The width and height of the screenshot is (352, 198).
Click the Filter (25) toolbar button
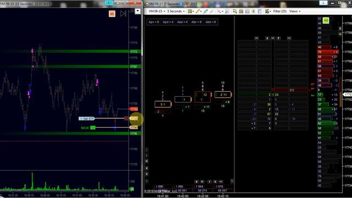[280, 11]
